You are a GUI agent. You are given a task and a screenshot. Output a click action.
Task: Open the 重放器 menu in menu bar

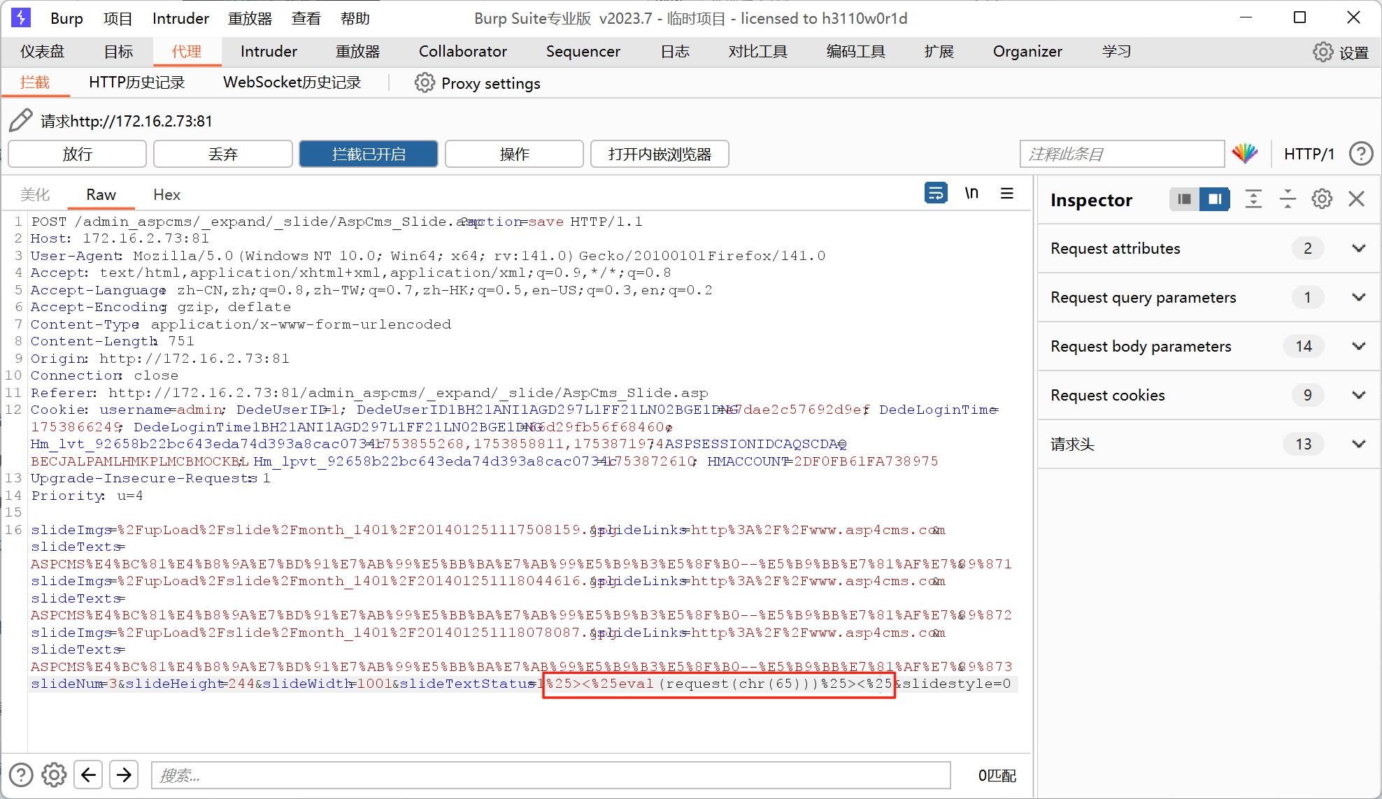tap(250, 18)
